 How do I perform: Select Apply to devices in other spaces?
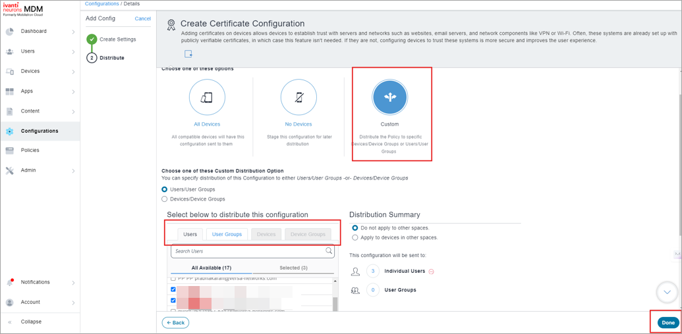(x=355, y=237)
